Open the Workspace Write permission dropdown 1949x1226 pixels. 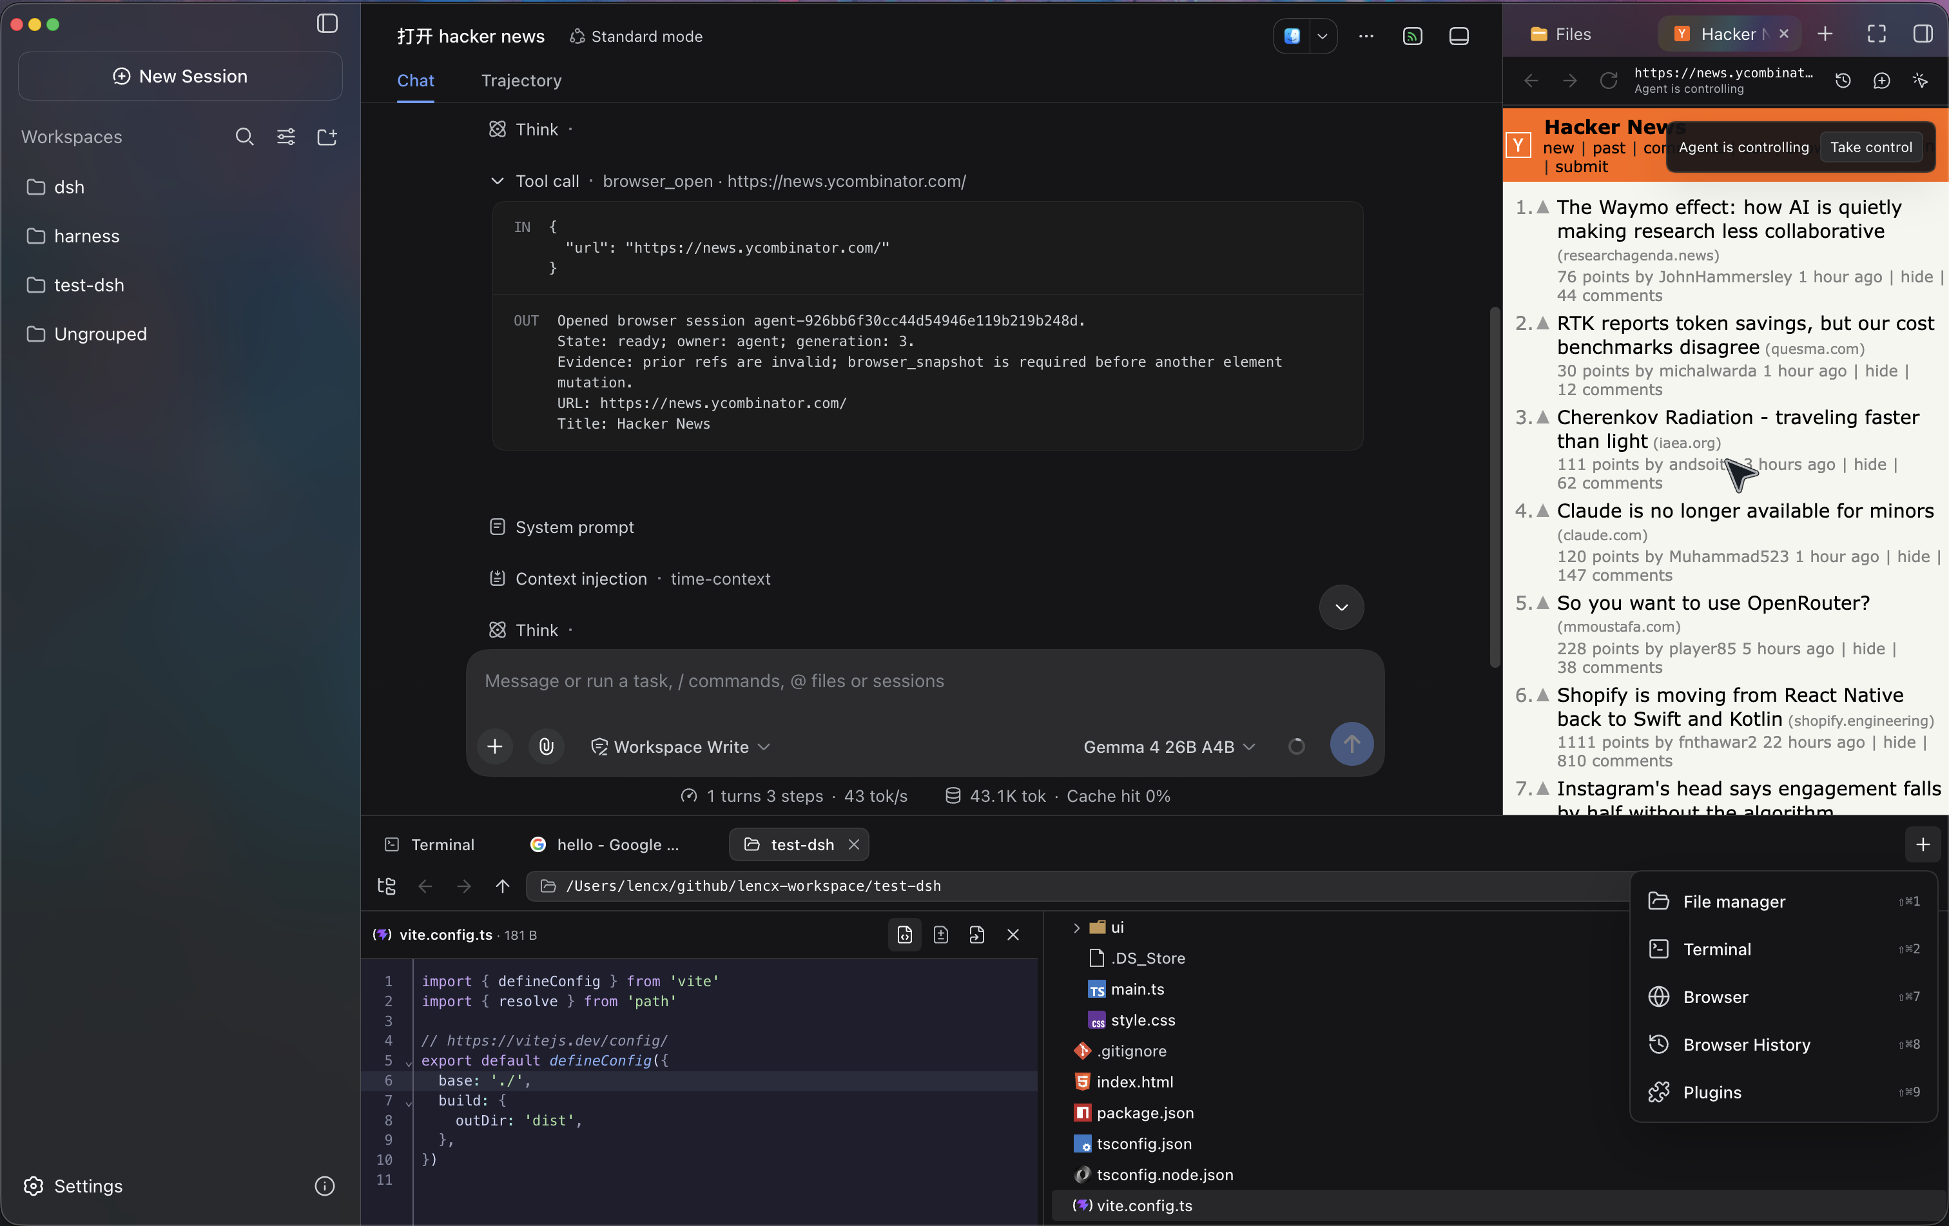[680, 747]
